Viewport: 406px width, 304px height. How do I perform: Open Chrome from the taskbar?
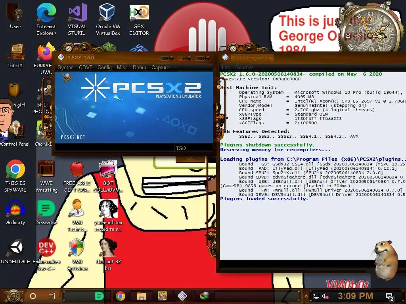click(121, 296)
